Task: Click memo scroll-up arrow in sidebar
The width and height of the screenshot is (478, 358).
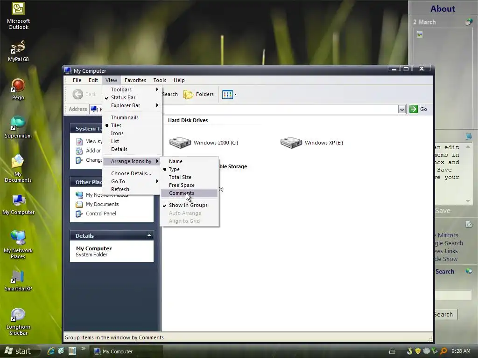Action: coord(468,147)
